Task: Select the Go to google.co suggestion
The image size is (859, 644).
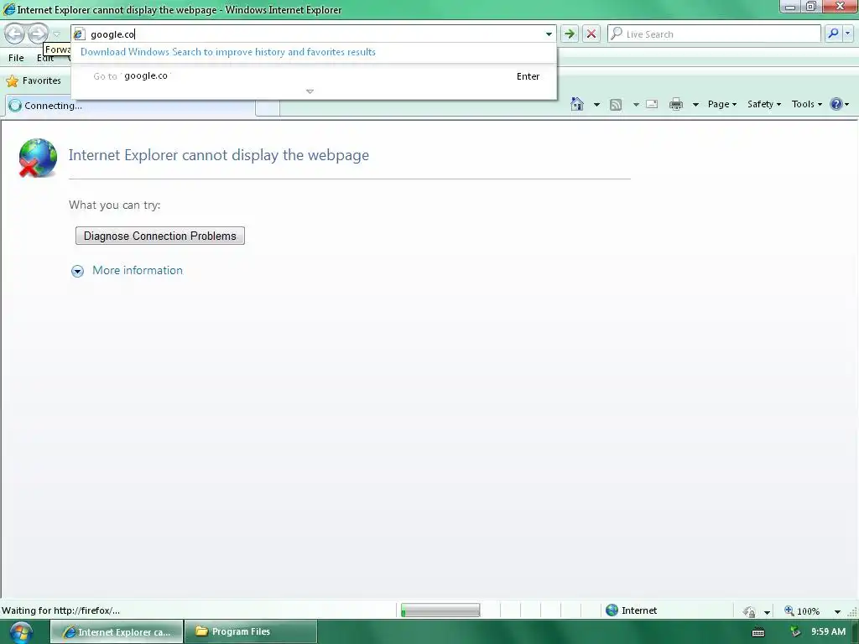Action: pos(314,76)
